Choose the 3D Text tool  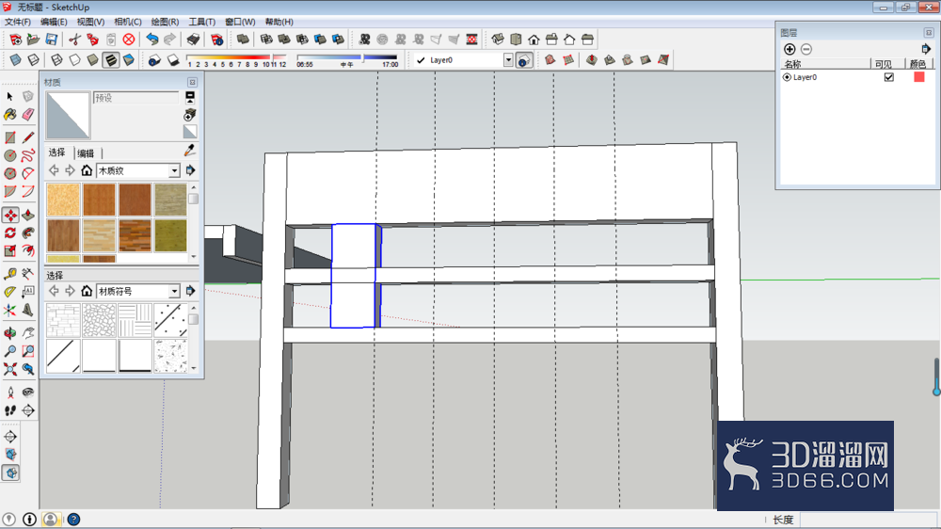27,310
